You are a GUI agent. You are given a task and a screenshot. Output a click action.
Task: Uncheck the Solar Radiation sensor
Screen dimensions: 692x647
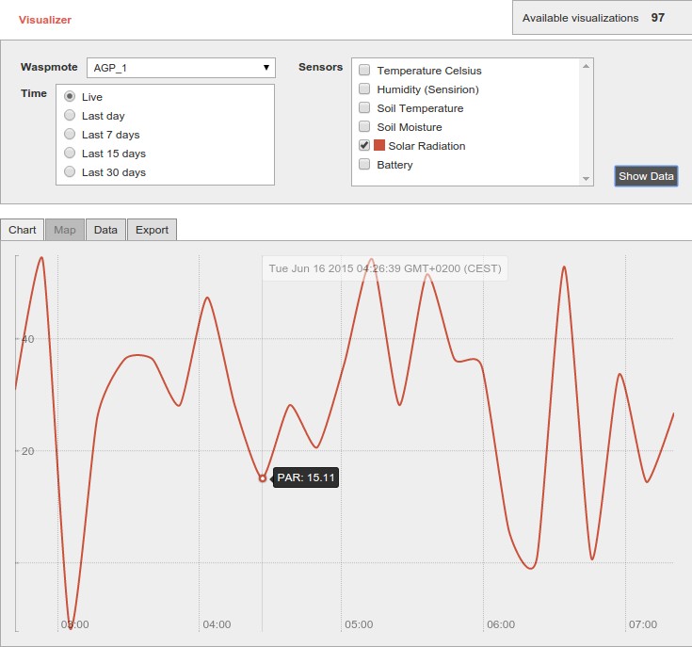pyautogui.click(x=364, y=146)
